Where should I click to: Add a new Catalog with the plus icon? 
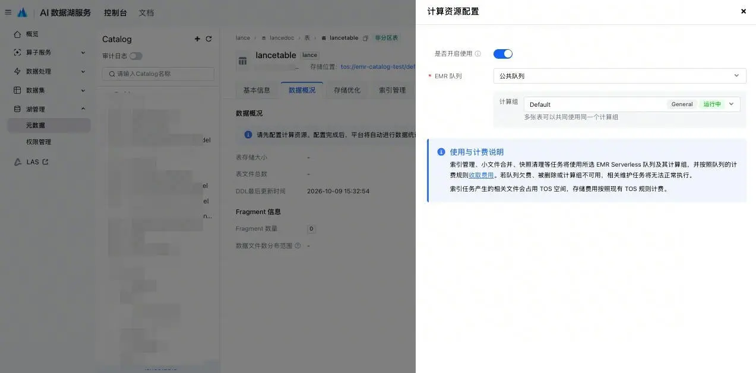click(197, 39)
